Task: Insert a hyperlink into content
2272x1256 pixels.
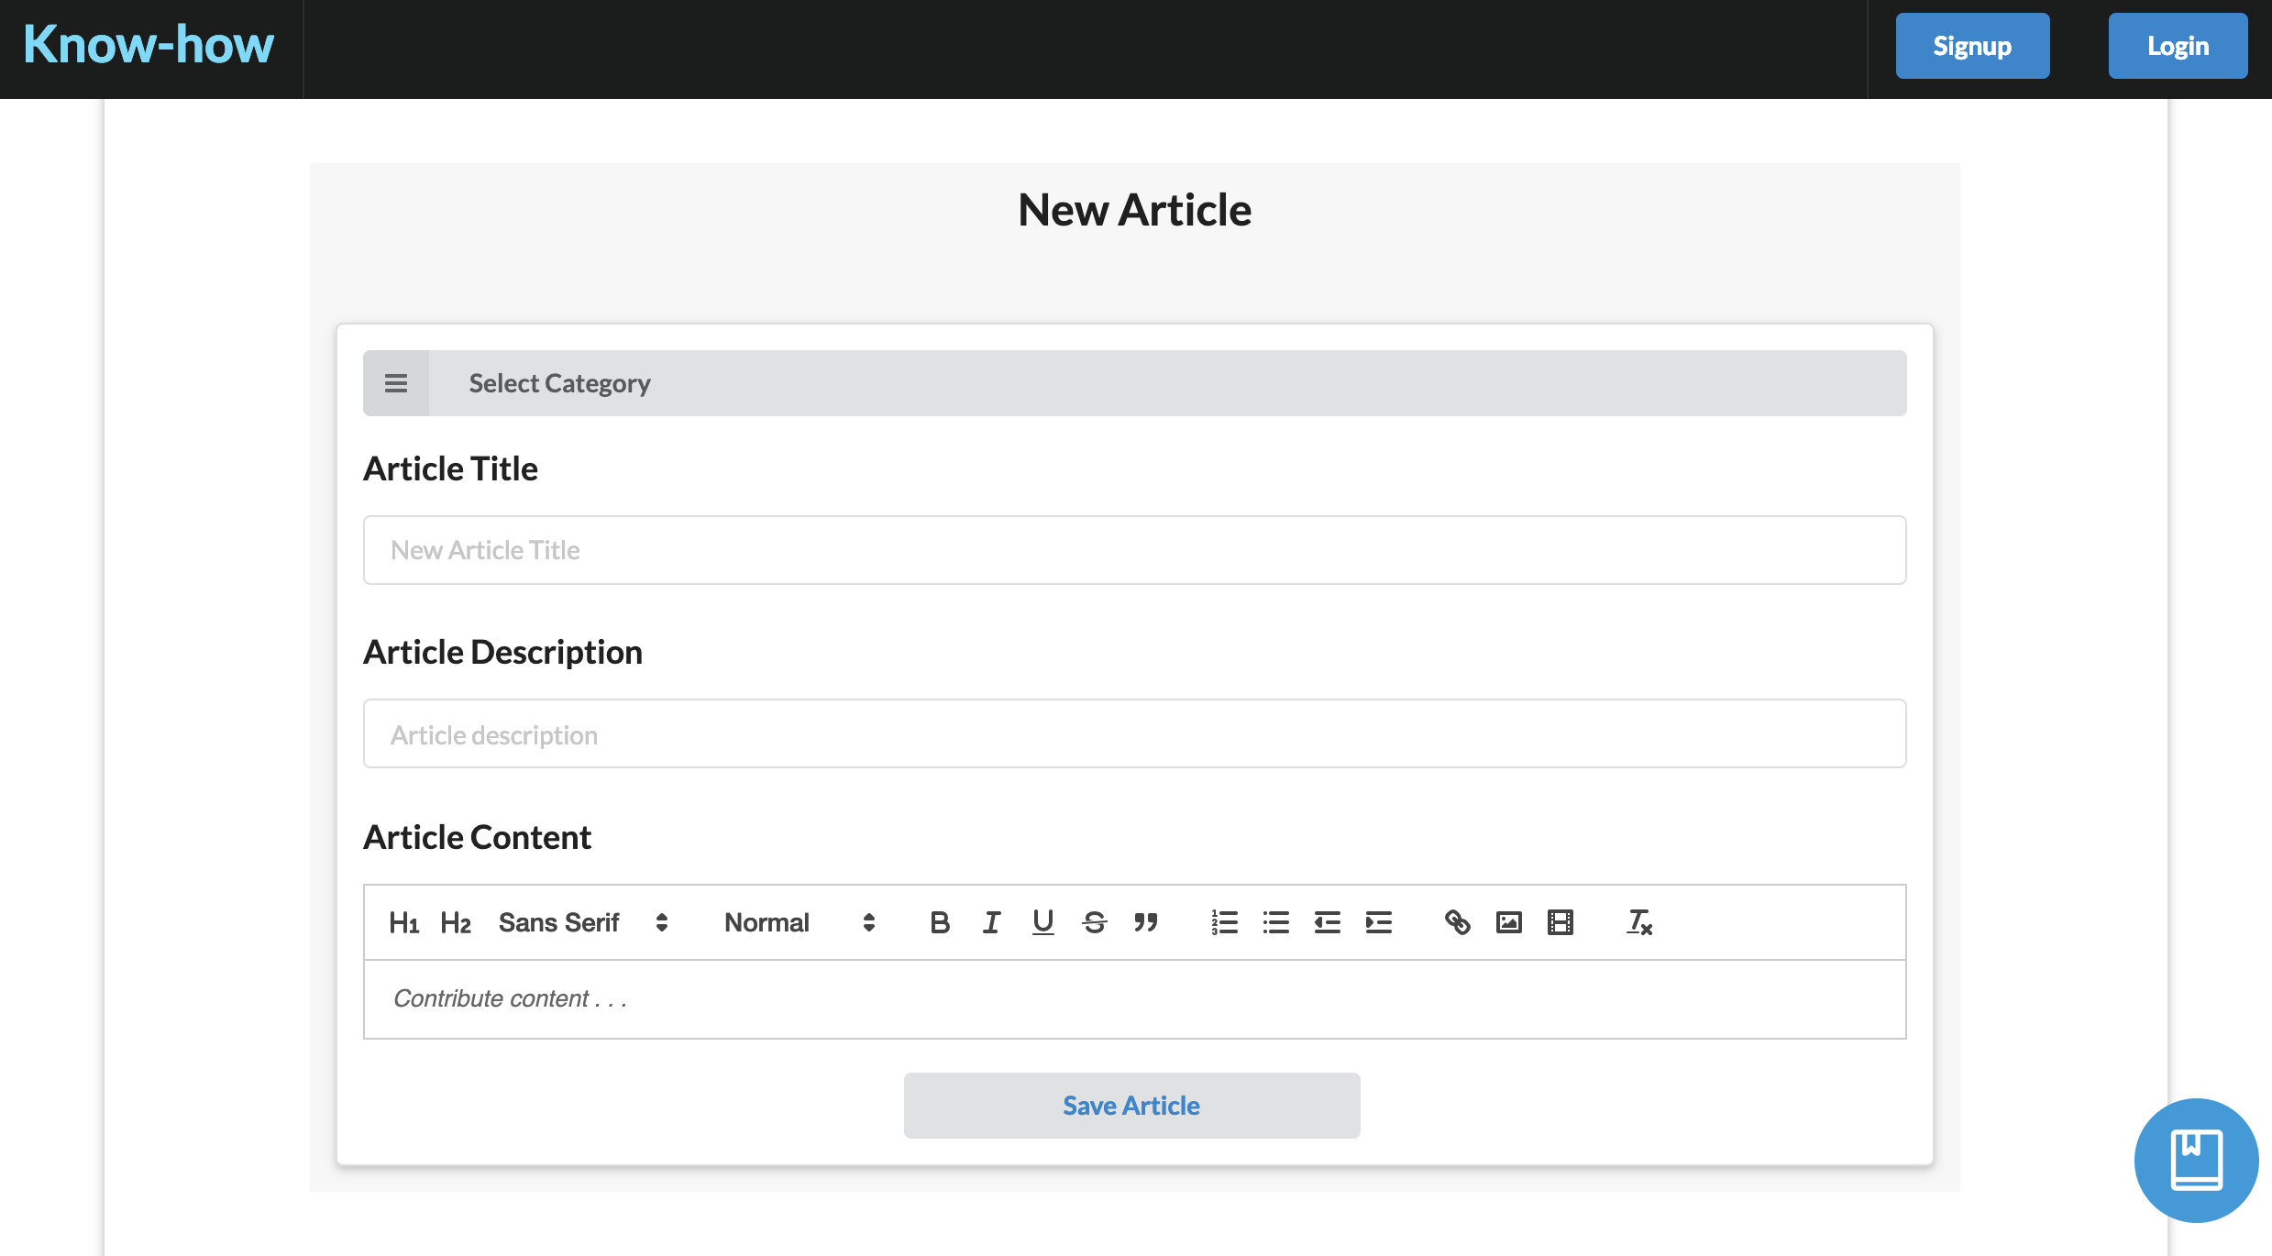Action: [x=1457, y=922]
